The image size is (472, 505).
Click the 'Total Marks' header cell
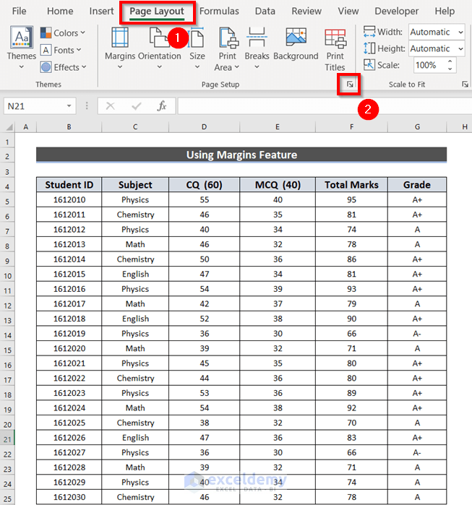tap(351, 185)
